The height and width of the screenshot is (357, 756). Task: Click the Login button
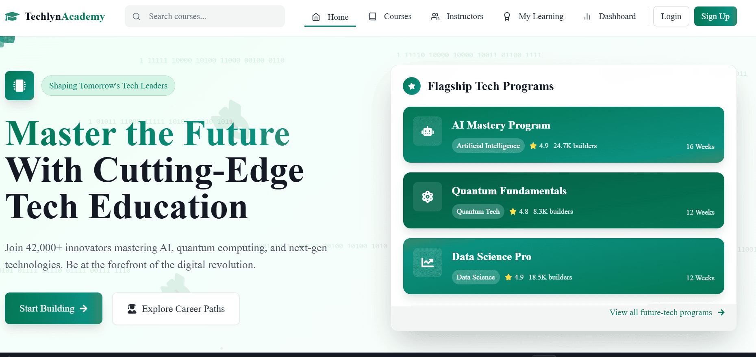point(671,16)
